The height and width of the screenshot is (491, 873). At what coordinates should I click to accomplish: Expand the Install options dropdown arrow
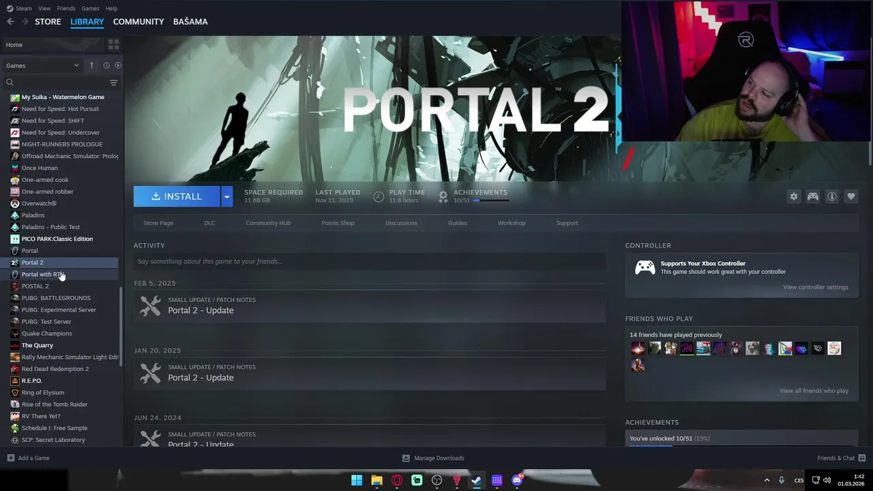tap(226, 196)
